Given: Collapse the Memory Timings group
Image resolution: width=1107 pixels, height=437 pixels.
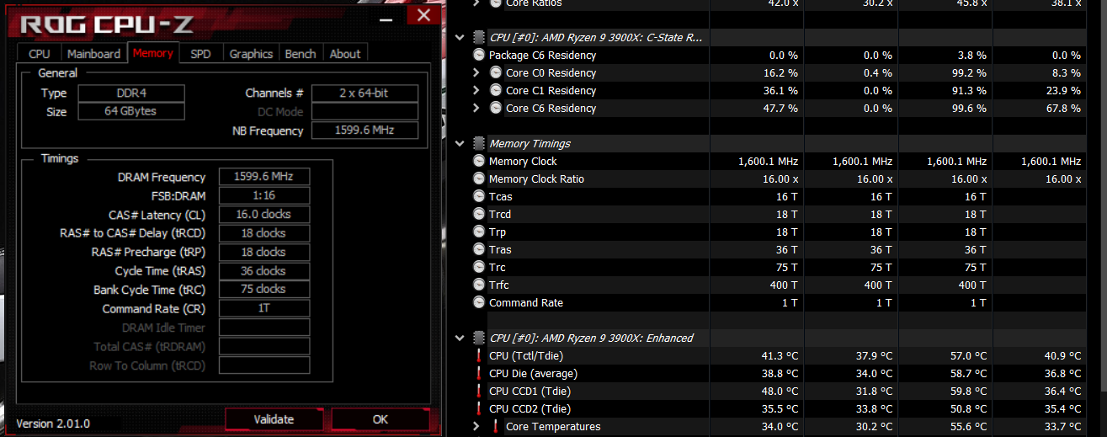Looking at the screenshot, I should (460, 143).
